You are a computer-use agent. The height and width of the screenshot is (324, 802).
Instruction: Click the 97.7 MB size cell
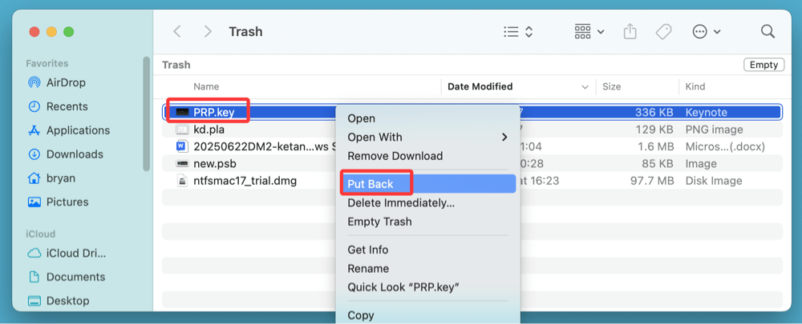point(651,181)
